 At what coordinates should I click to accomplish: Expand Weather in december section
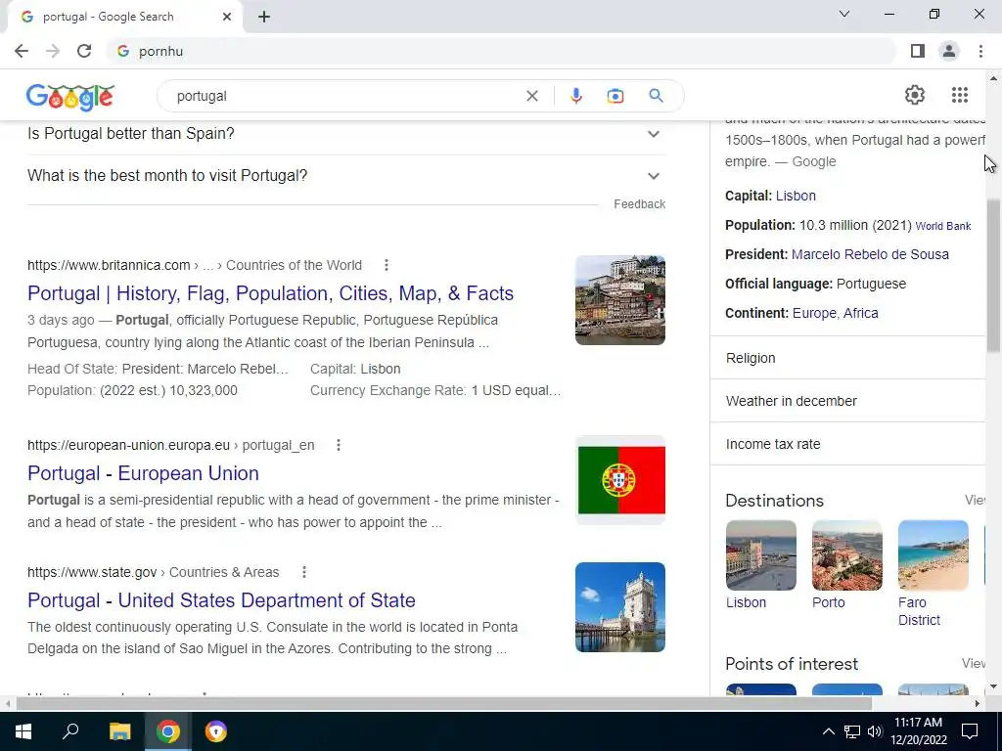point(848,401)
